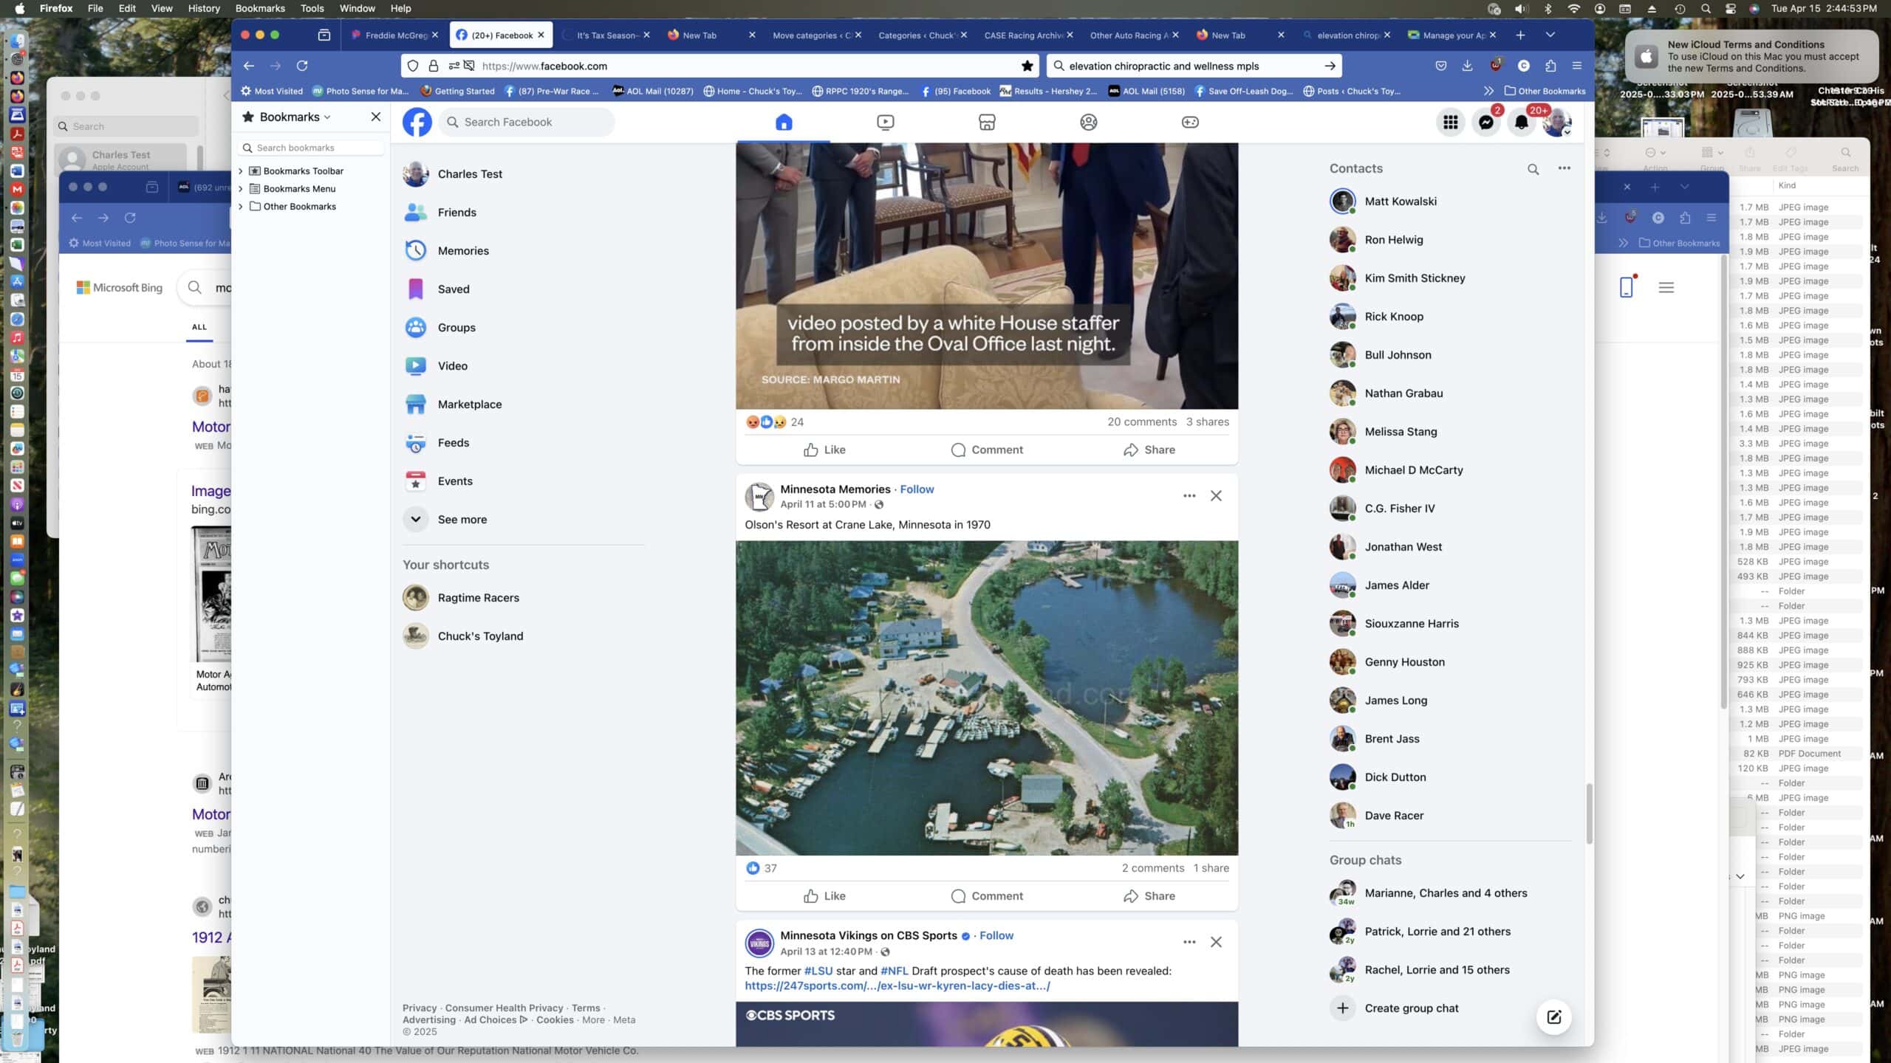Image resolution: width=1891 pixels, height=1063 pixels.
Task: Click the Facebook Video tab icon
Action: point(885,122)
